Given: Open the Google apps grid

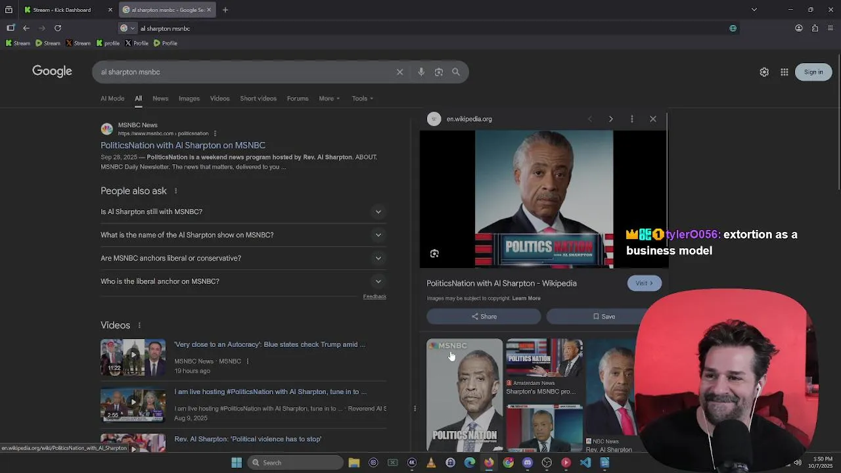Looking at the screenshot, I should tap(784, 72).
